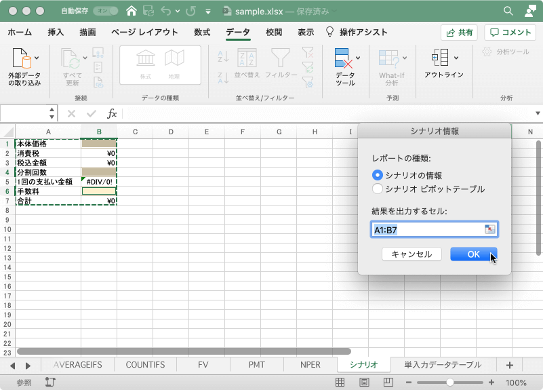Expand アウトライン dropdown arrow
The width and height of the screenshot is (543, 390).
456,58
